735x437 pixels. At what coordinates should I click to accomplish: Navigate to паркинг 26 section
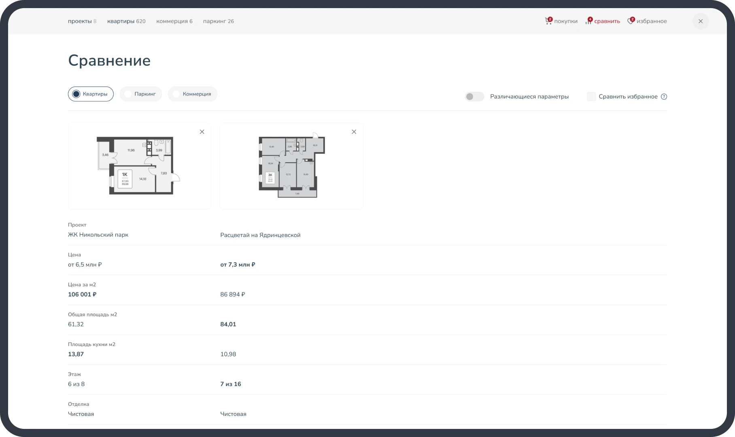click(x=218, y=21)
